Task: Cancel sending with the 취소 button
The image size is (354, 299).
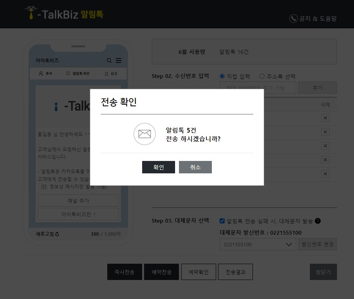Action: (195, 167)
